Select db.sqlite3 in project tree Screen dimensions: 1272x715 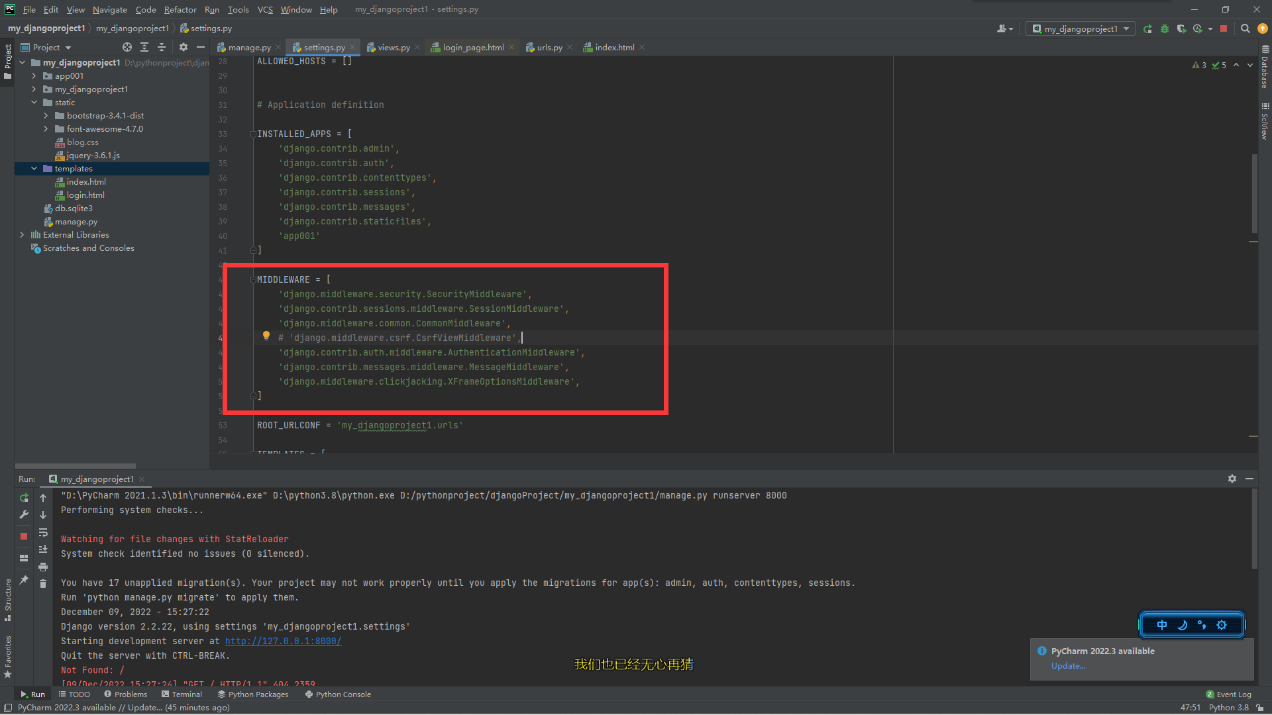click(74, 208)
